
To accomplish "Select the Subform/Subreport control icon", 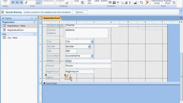I will (x=110, y=2).
